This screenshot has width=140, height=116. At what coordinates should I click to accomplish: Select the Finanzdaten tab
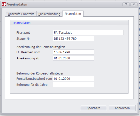[73, 14]
